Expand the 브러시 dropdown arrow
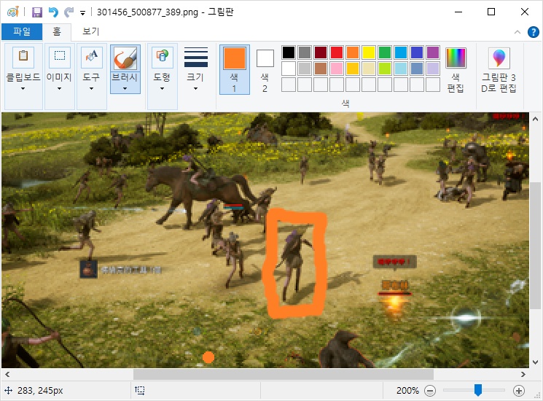The height and width of the screenshot is (401, 543). (x=125, y=89)
